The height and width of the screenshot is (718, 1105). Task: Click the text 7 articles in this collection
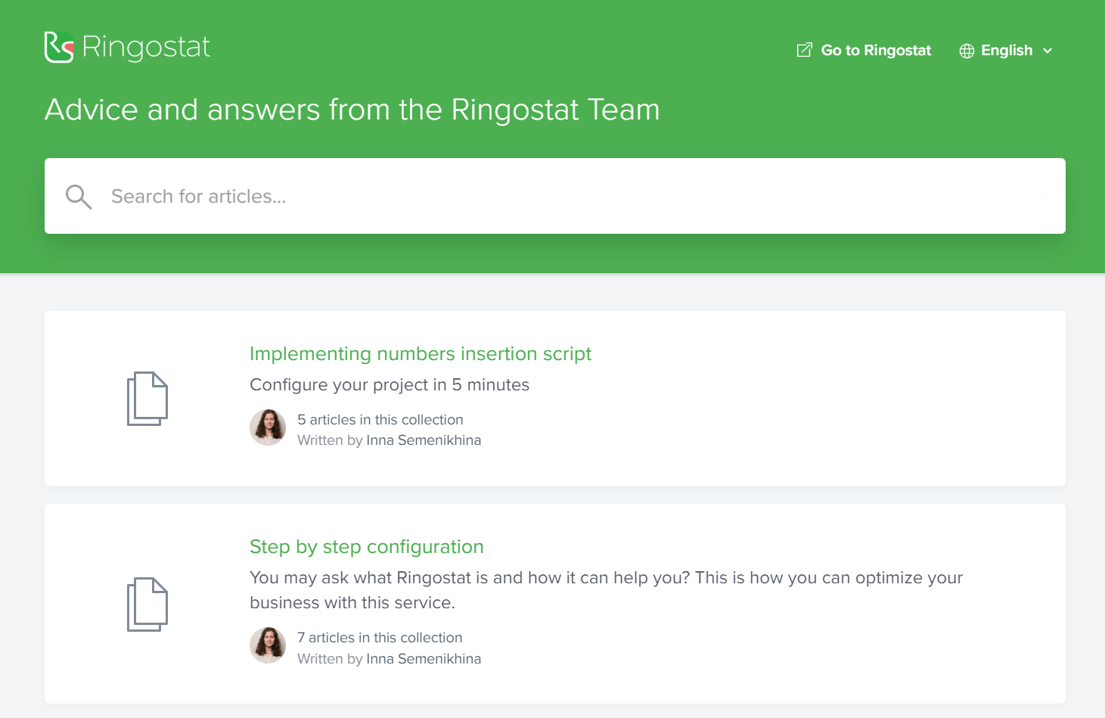pos(380,638)
